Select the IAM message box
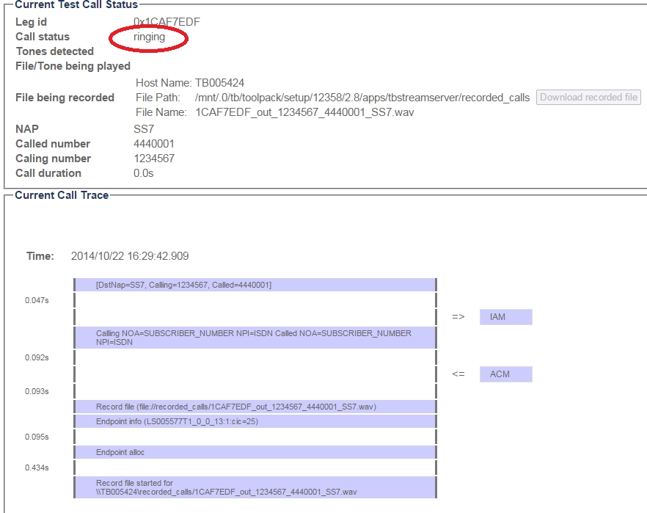The width and height of the screenshot is (647, 513). coord(505,317)
